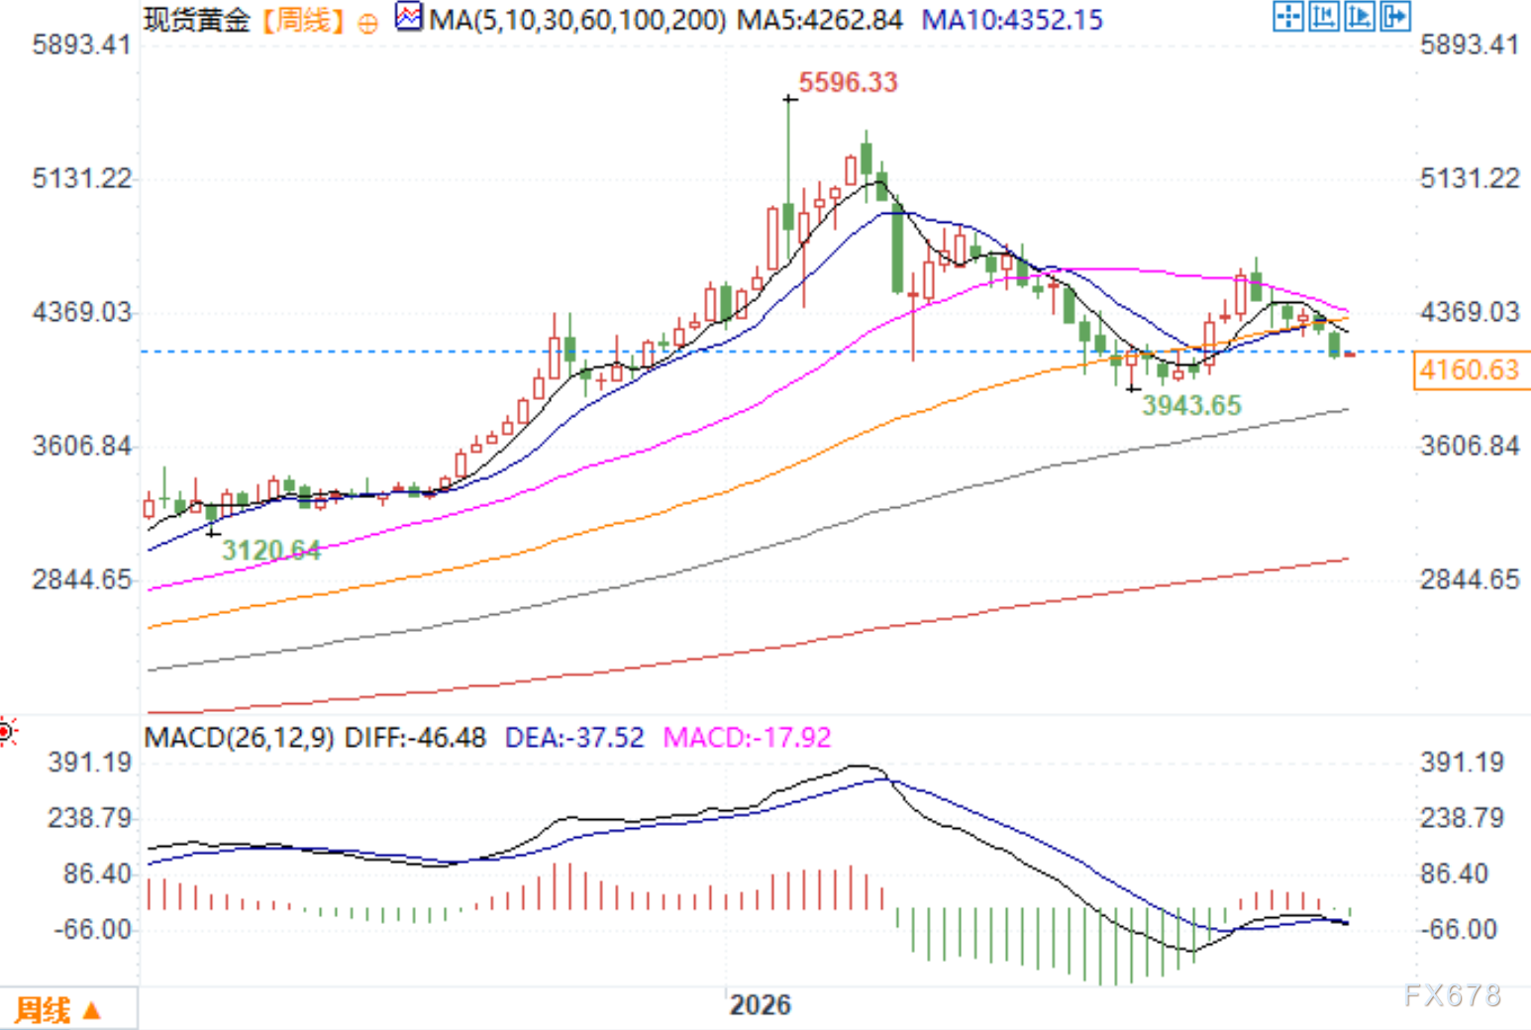This screenshot has height=1030, width=1531.
Task: Click the crosshair target icon beside 周线
Action: 367,23
